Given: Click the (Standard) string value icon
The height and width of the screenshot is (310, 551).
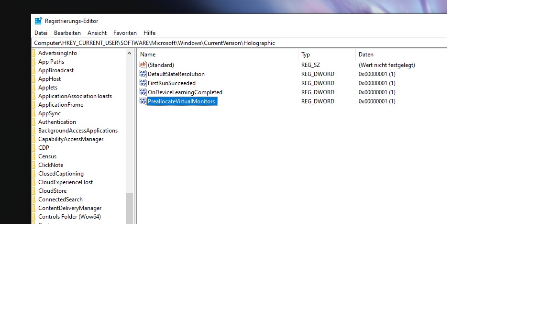Looking at the screenshot, I should coord(143,65).
